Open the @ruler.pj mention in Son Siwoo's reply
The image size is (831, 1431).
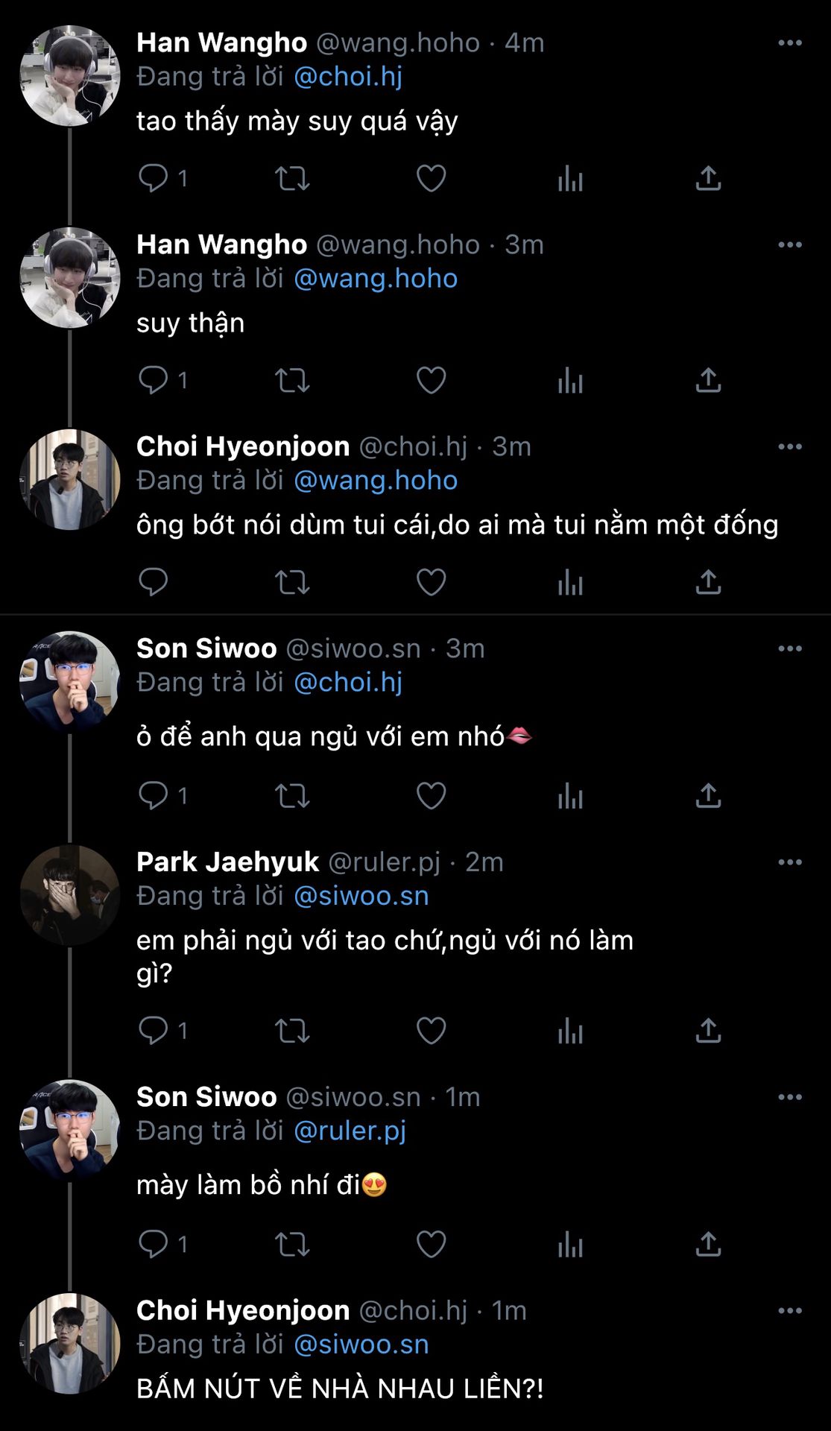[x=350, y=1131]
